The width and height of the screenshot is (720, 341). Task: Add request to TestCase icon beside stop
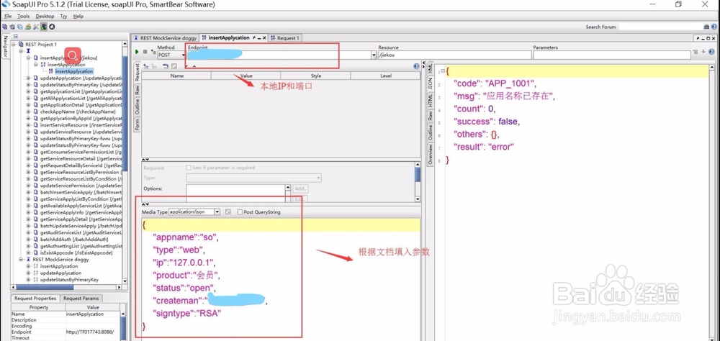pyautogui.click(x=153, y=52)
